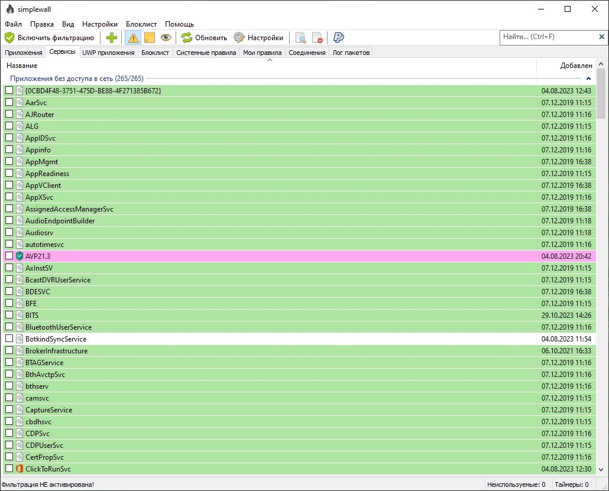Viewport: 609px width, 491px height.
Task: Click the column sort arrow above list
Action: (270, 60)
